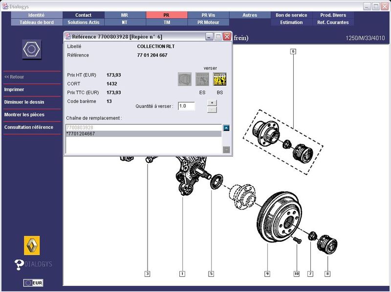Switch to the NT tab
The image size is (391, 292).
(125, 22)
